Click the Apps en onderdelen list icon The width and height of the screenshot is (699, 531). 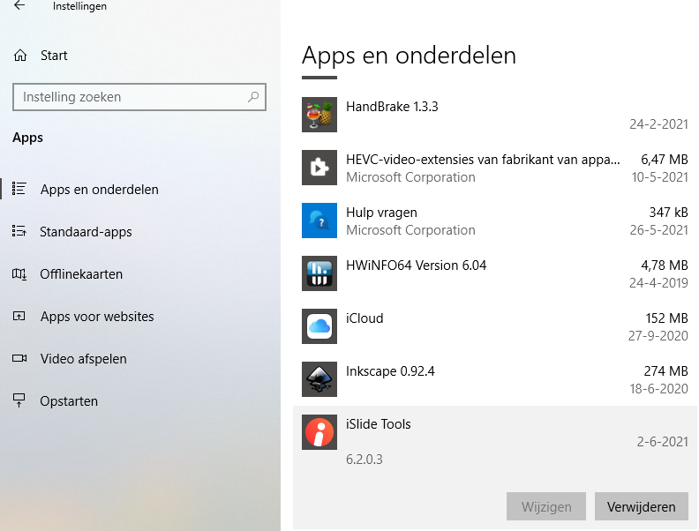pyautogui.click(x=19, y=189)
